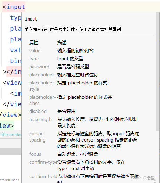Click description '输入框为空时占位符'

coord(78,75)
